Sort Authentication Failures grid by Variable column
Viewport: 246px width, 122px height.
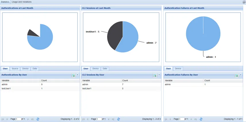183,80
